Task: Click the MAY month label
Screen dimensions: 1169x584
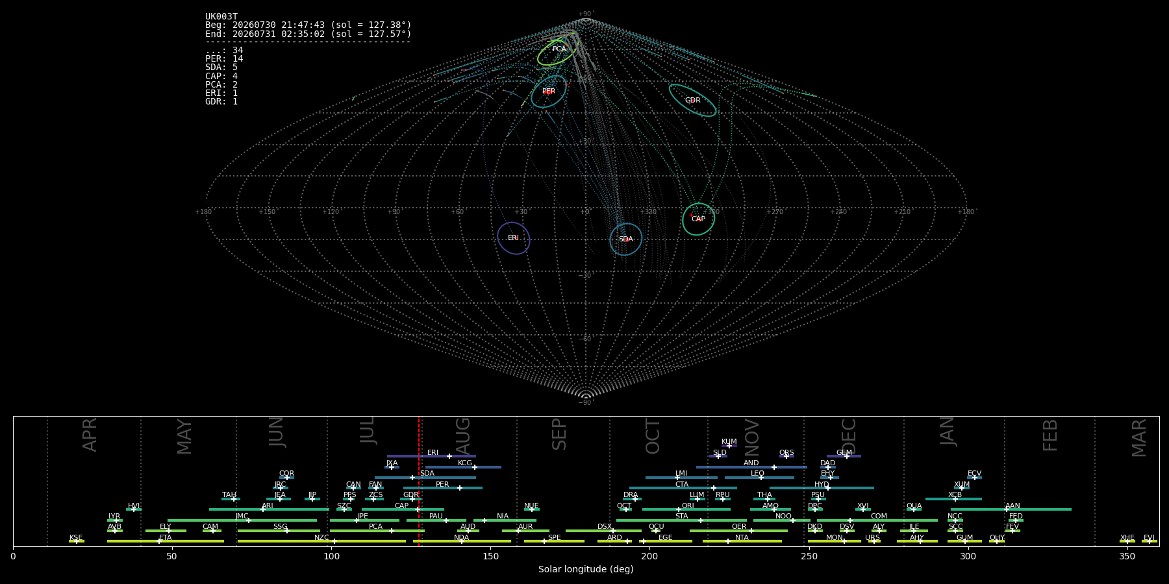Action: (184, 437)
